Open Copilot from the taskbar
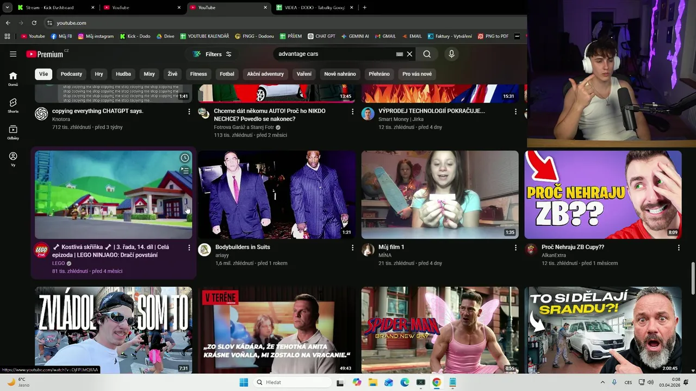 [x=357, y=382]
